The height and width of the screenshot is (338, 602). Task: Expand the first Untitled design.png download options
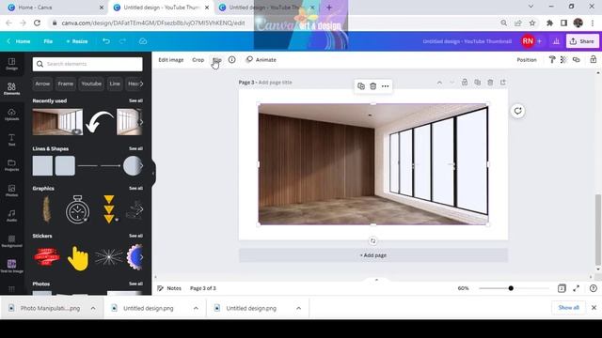196,308
